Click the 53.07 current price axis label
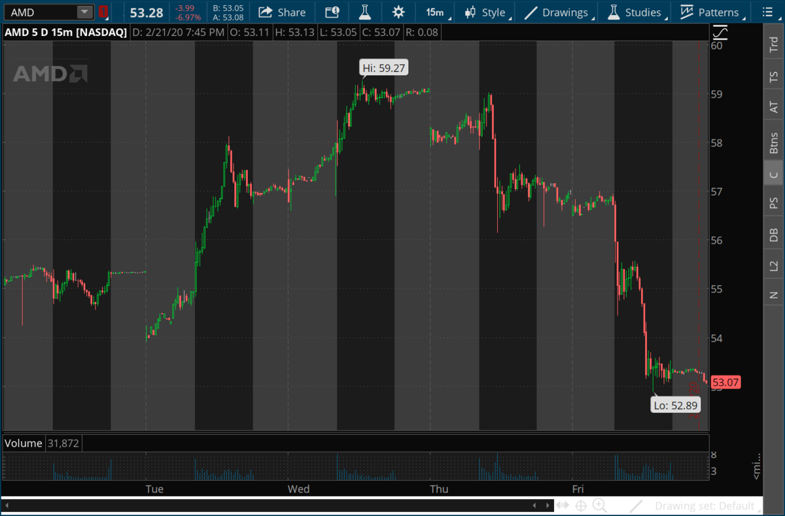This screenshot has height=516, width=785. (725, 382)
